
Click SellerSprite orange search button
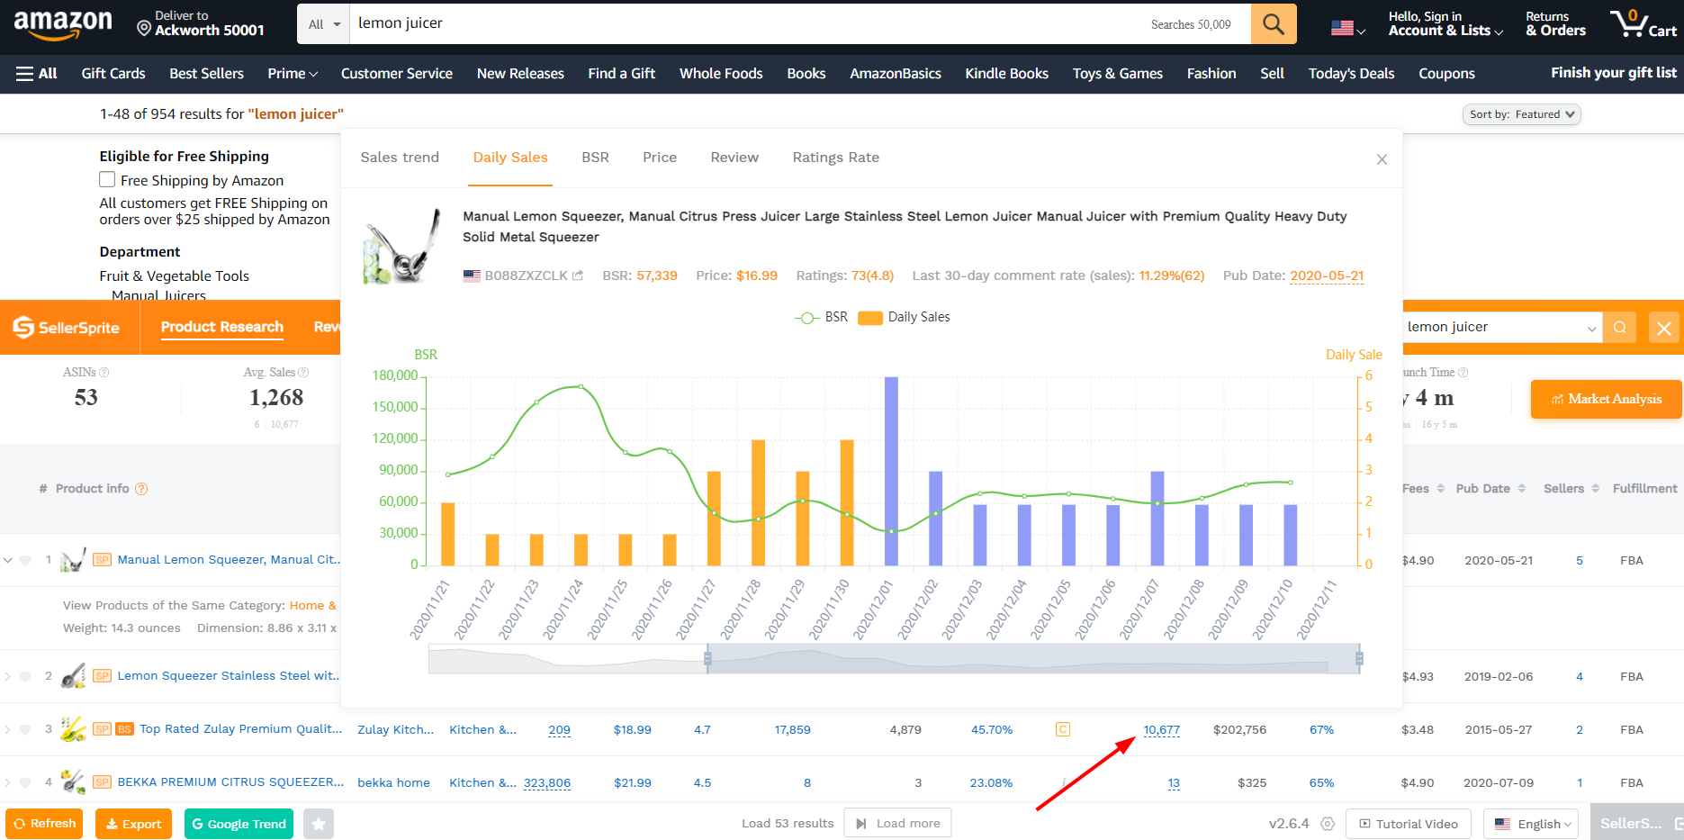pyautogui.click(x=1619, y=327)
